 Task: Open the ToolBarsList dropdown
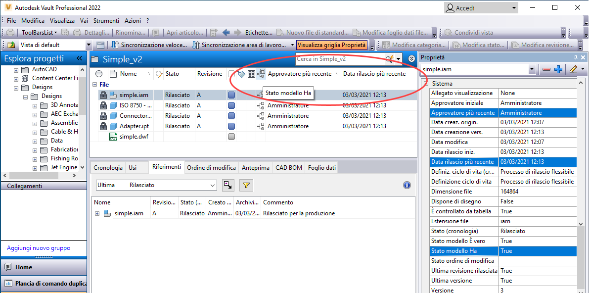[x=40, y=32]
